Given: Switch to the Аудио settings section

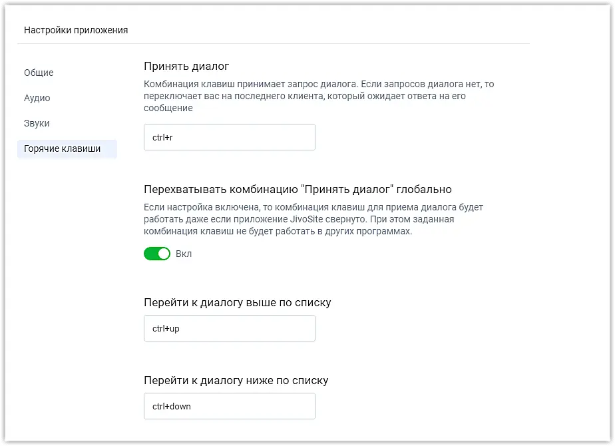Looking at the screenshot, I should [x=37, y=98].
